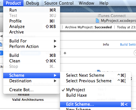This screenshot has width=136, height=110.
Task: Select Profile menu item
Action: (x=32, y=21)
